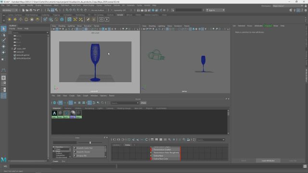Toggle Select by component type mode
The width and height of the screenshot is (308, 173).
click(56, 10)
